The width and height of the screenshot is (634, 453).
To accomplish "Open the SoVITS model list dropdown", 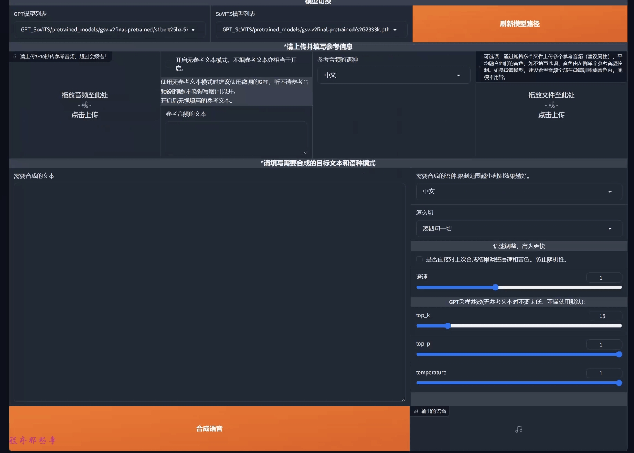I will [x=311, y=30].
